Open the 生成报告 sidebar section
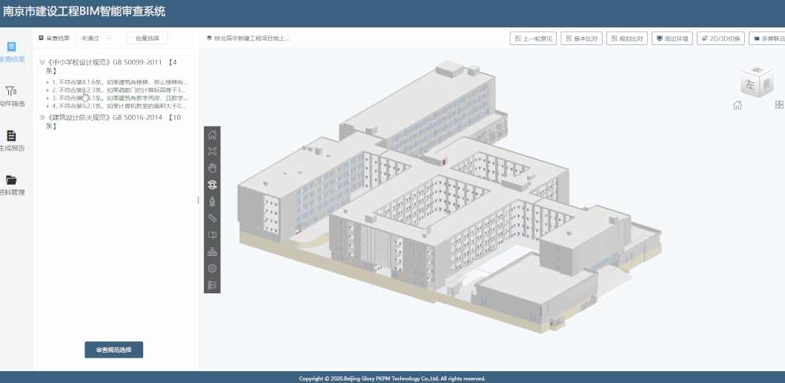The width and height of the screenshot is (785, 383). pyautogui.click(x=12, y=141)
